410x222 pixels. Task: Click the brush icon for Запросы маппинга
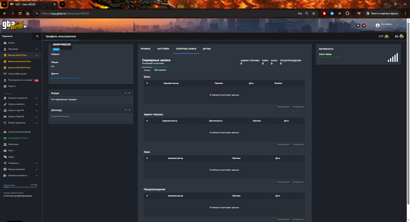coord(5,104)
